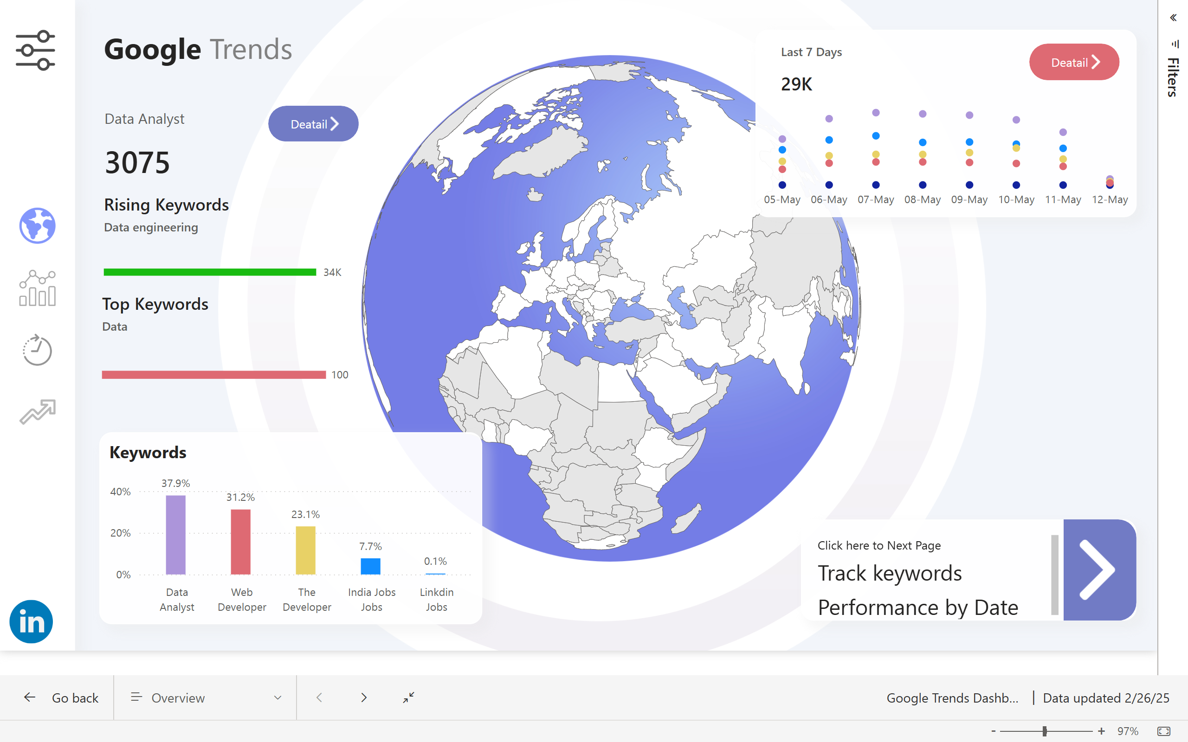The width and height of the screenshot is (1188, 742).
Task: Open the rising trend arrow icon
Action: click(x=37, y=411)
